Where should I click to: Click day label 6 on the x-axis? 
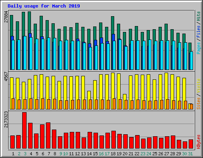pos(43,154)
